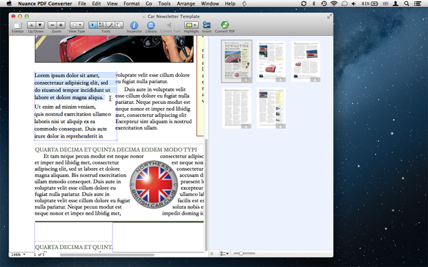Click the horizontal scrollbar of the document
428x267 pixels.
pos(107,255)
